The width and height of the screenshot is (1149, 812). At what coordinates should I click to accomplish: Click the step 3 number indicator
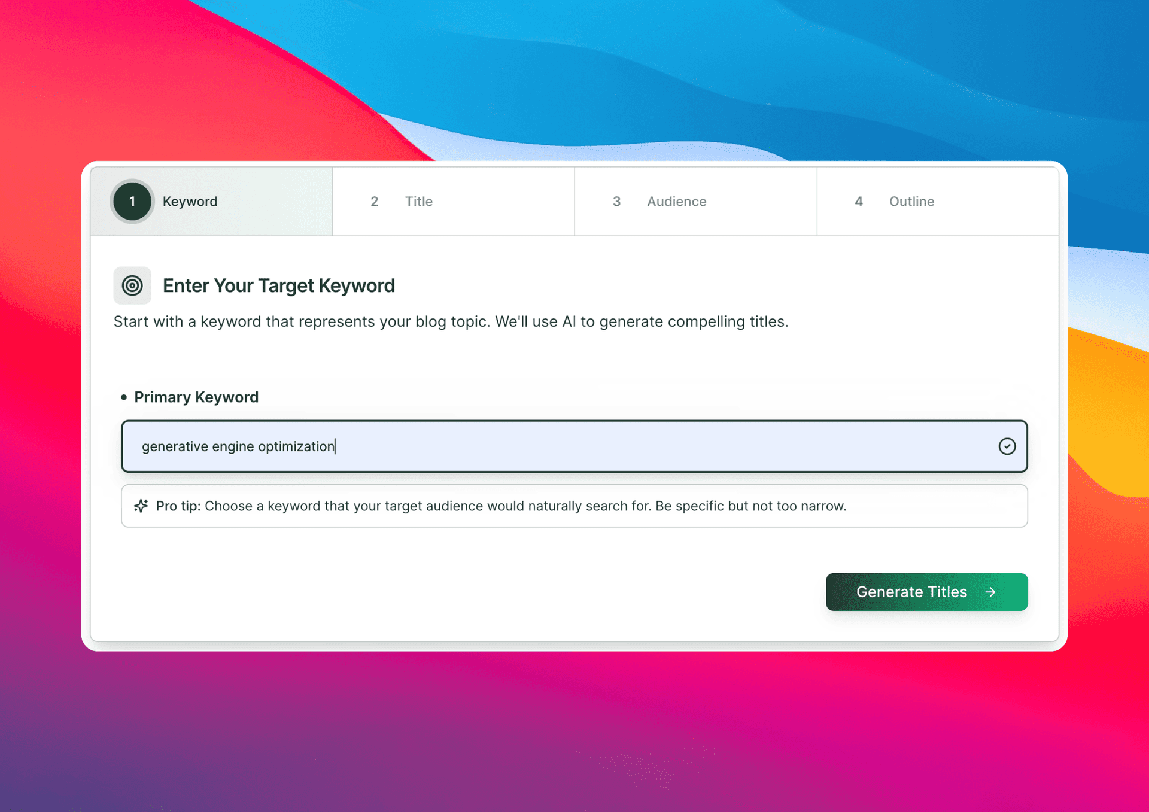617,201
